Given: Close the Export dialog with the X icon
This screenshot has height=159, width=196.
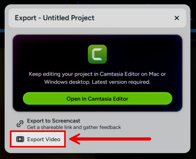Looking at the screenshot, I should 177,18.
